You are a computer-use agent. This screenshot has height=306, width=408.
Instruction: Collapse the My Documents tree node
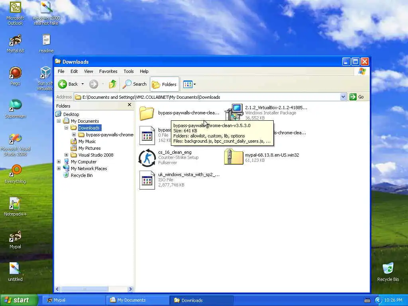pyautogui.click(x=59, y=121)
